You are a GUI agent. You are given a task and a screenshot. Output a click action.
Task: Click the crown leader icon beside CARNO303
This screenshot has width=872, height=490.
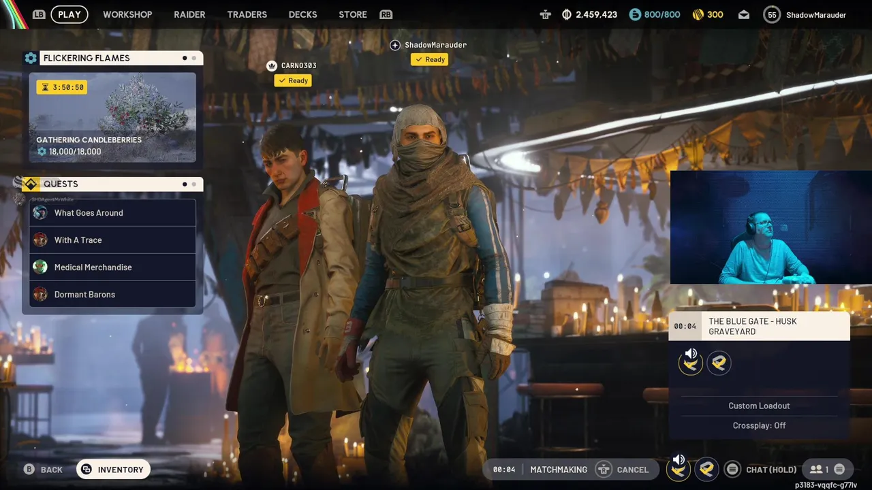tap(272, 65)
